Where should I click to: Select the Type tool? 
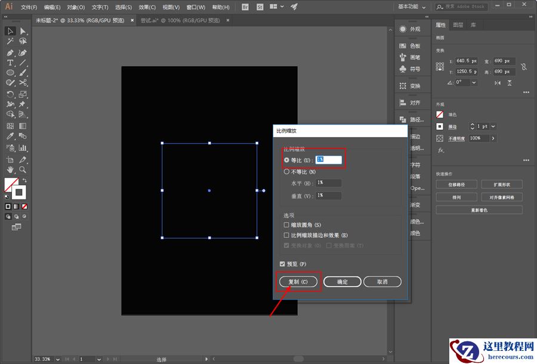[x=10, y=62]
